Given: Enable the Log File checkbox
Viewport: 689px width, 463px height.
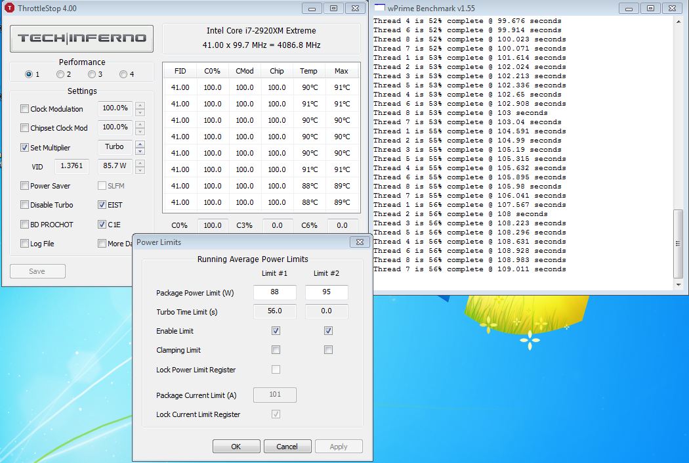Looking at the screenshot, I should coord(25,243).
